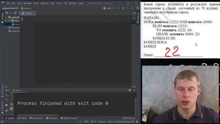Open the Tools menu
The height and width of the screenshot is (124, 220).
pyautogui.click(x=59, y=3)
